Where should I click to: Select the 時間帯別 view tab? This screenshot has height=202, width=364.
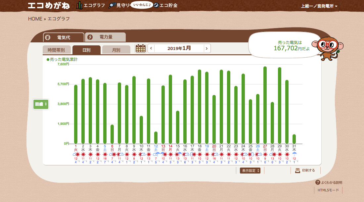tap(56, 50)
